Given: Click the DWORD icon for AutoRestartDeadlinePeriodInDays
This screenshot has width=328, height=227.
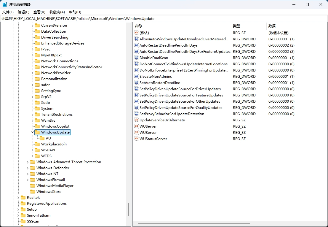Looking at the screenshot, I should coord(136,45).
